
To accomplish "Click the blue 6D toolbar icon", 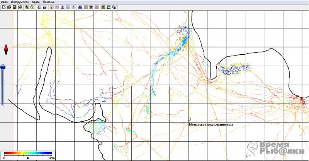I will point(114,7).
